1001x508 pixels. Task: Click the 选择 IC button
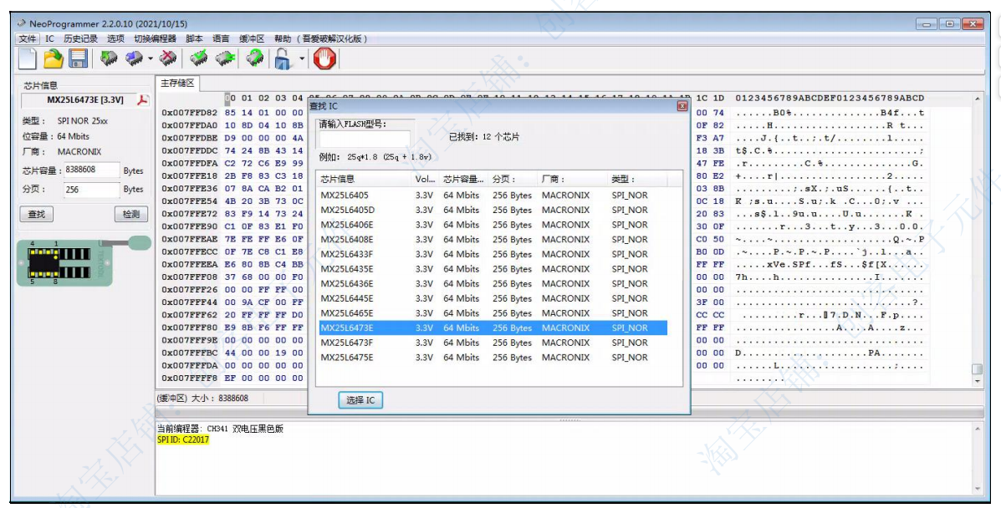(360, 400)
